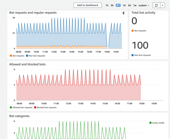This screenshot has height=139, width=170.
Task: Click the bot requests value 0
Action: pos(134,21)
